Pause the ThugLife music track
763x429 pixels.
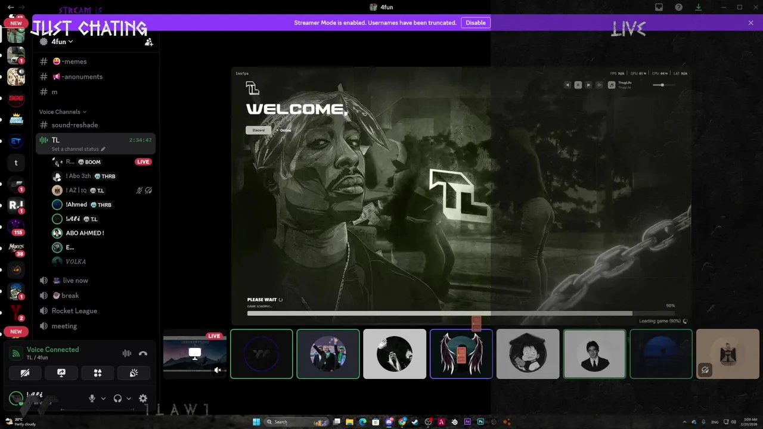578,85
